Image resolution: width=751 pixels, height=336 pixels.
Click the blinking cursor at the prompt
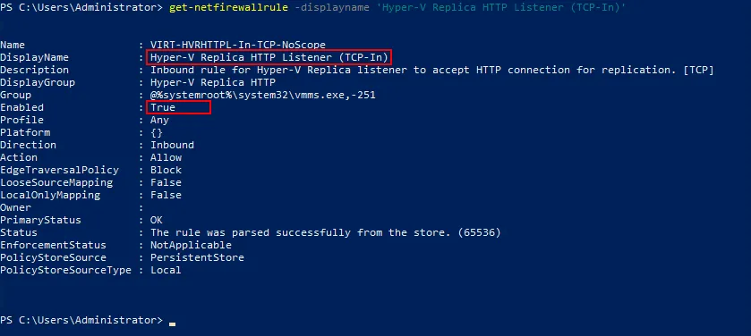173,323
